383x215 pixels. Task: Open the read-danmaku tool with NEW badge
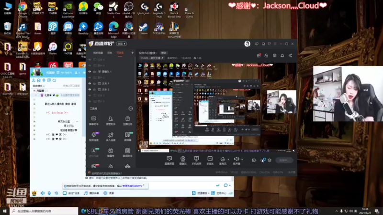click(127, 137)
